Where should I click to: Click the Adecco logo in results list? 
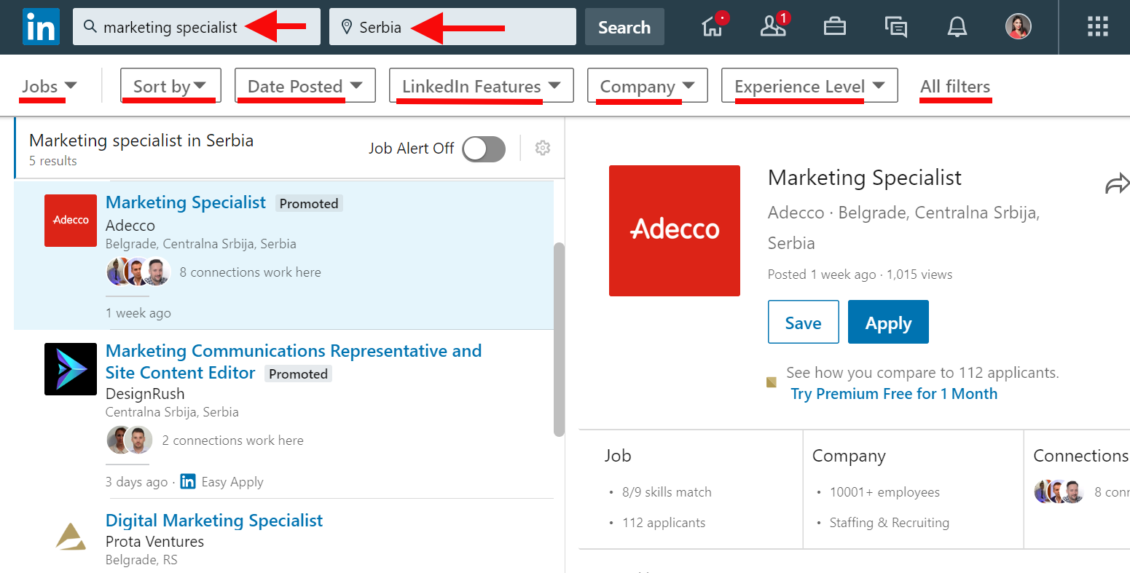[x=71, y=221]
